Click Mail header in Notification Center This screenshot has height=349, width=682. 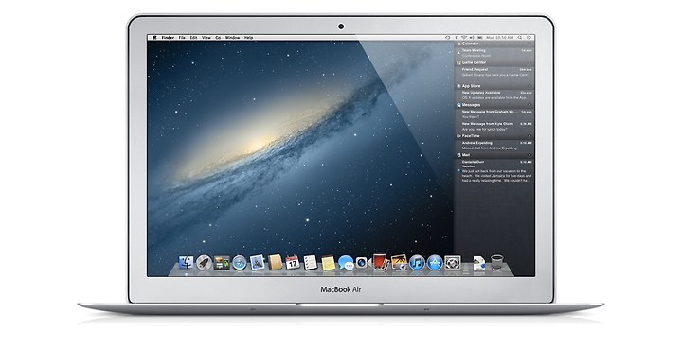494,155
